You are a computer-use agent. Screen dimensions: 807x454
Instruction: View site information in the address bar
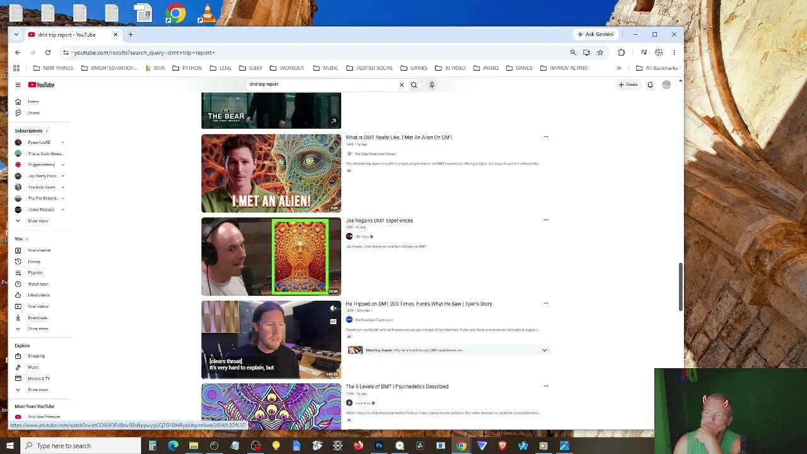66,52
